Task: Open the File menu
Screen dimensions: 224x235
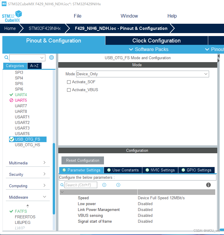Action: pyautogui.click(x=78, y=16)
